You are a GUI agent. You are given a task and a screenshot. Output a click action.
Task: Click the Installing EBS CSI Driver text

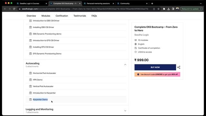click(43, 27)
